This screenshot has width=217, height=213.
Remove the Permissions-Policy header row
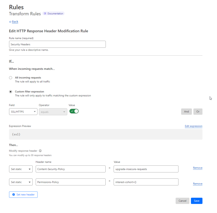(198, 184)
